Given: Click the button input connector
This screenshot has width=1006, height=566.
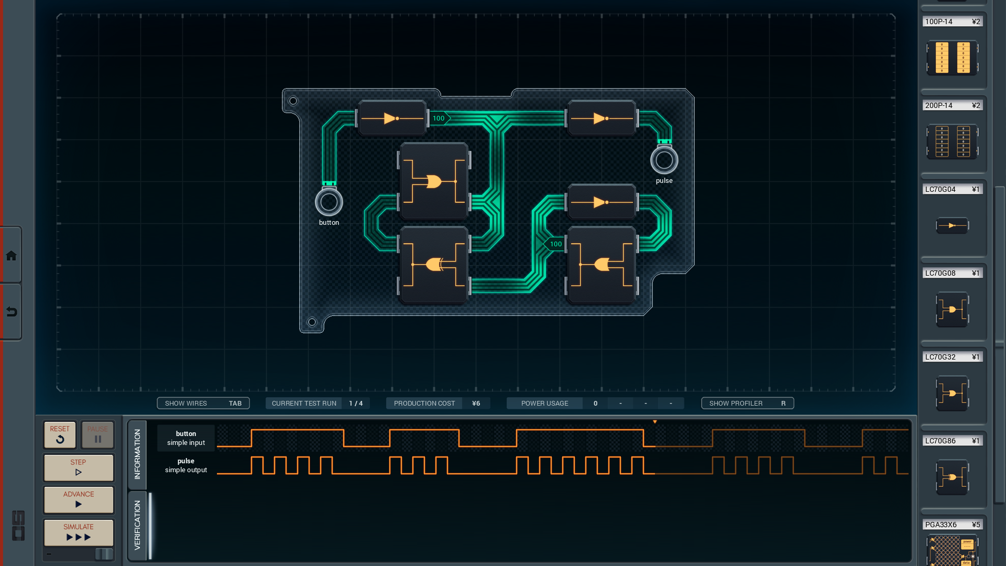Looking at the screenshot, I should coord(329,202).
